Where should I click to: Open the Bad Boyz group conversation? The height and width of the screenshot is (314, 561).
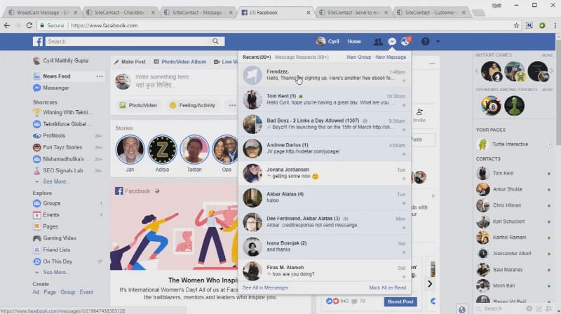(325, 124)
